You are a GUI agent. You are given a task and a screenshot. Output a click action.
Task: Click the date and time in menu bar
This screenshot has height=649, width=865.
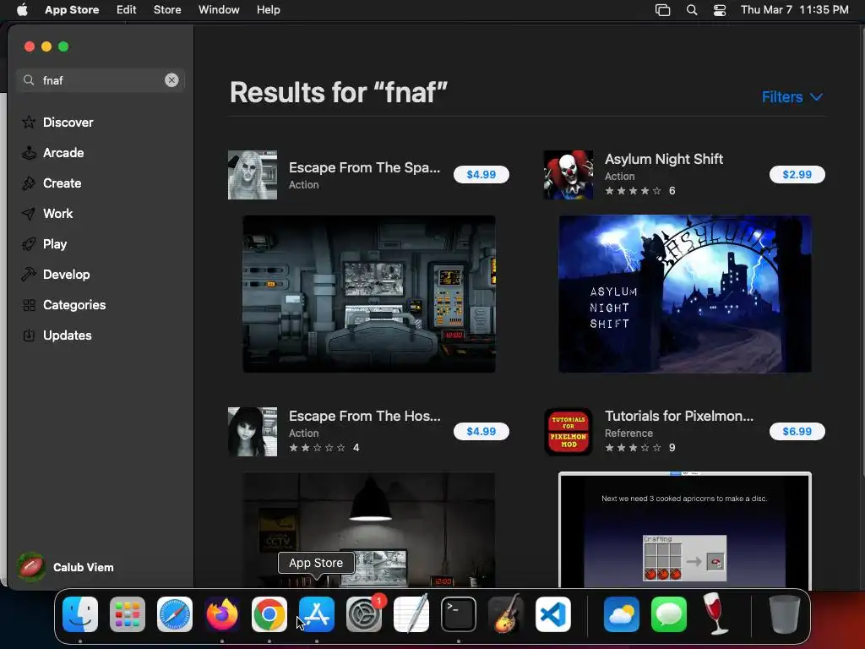(794, 10)
